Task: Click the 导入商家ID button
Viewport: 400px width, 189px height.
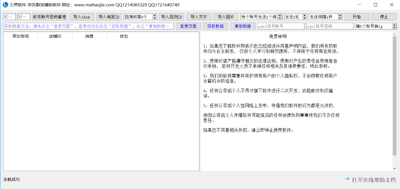Action: point(109,17)
